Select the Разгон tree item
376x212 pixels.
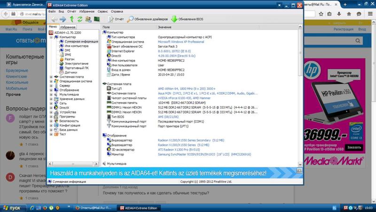[x=69, y=59]
